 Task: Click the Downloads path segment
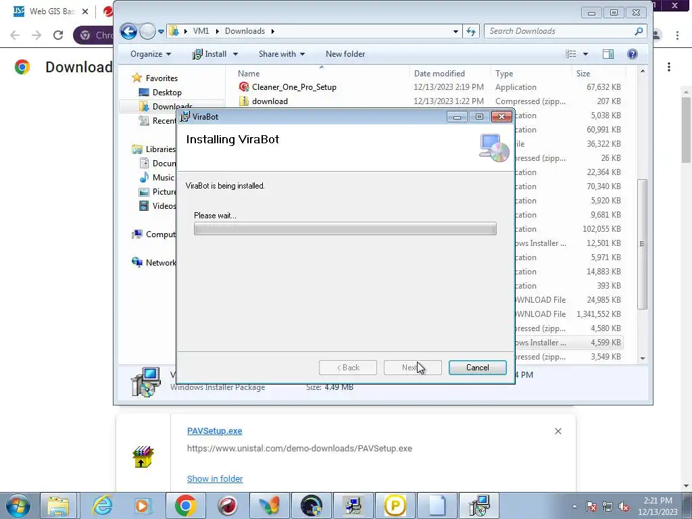(x=245, y=31)
